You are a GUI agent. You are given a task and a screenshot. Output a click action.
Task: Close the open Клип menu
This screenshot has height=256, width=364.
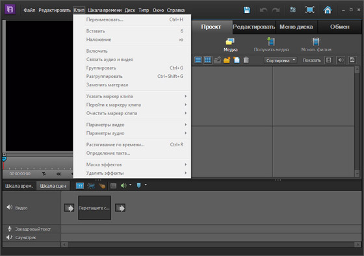[x=79, y=10]
